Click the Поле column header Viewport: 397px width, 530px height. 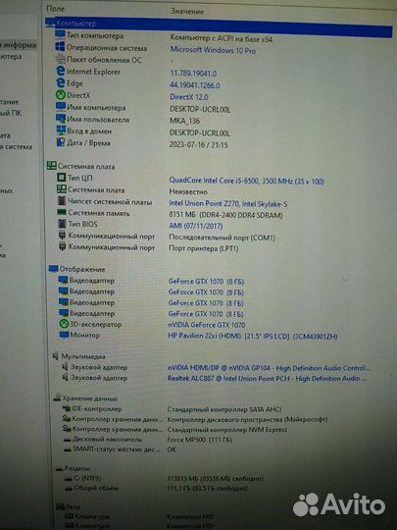tap(56, 9)
